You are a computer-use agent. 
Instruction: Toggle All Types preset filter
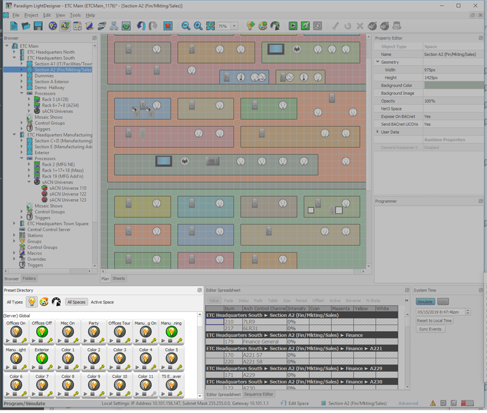pos(15,302)
